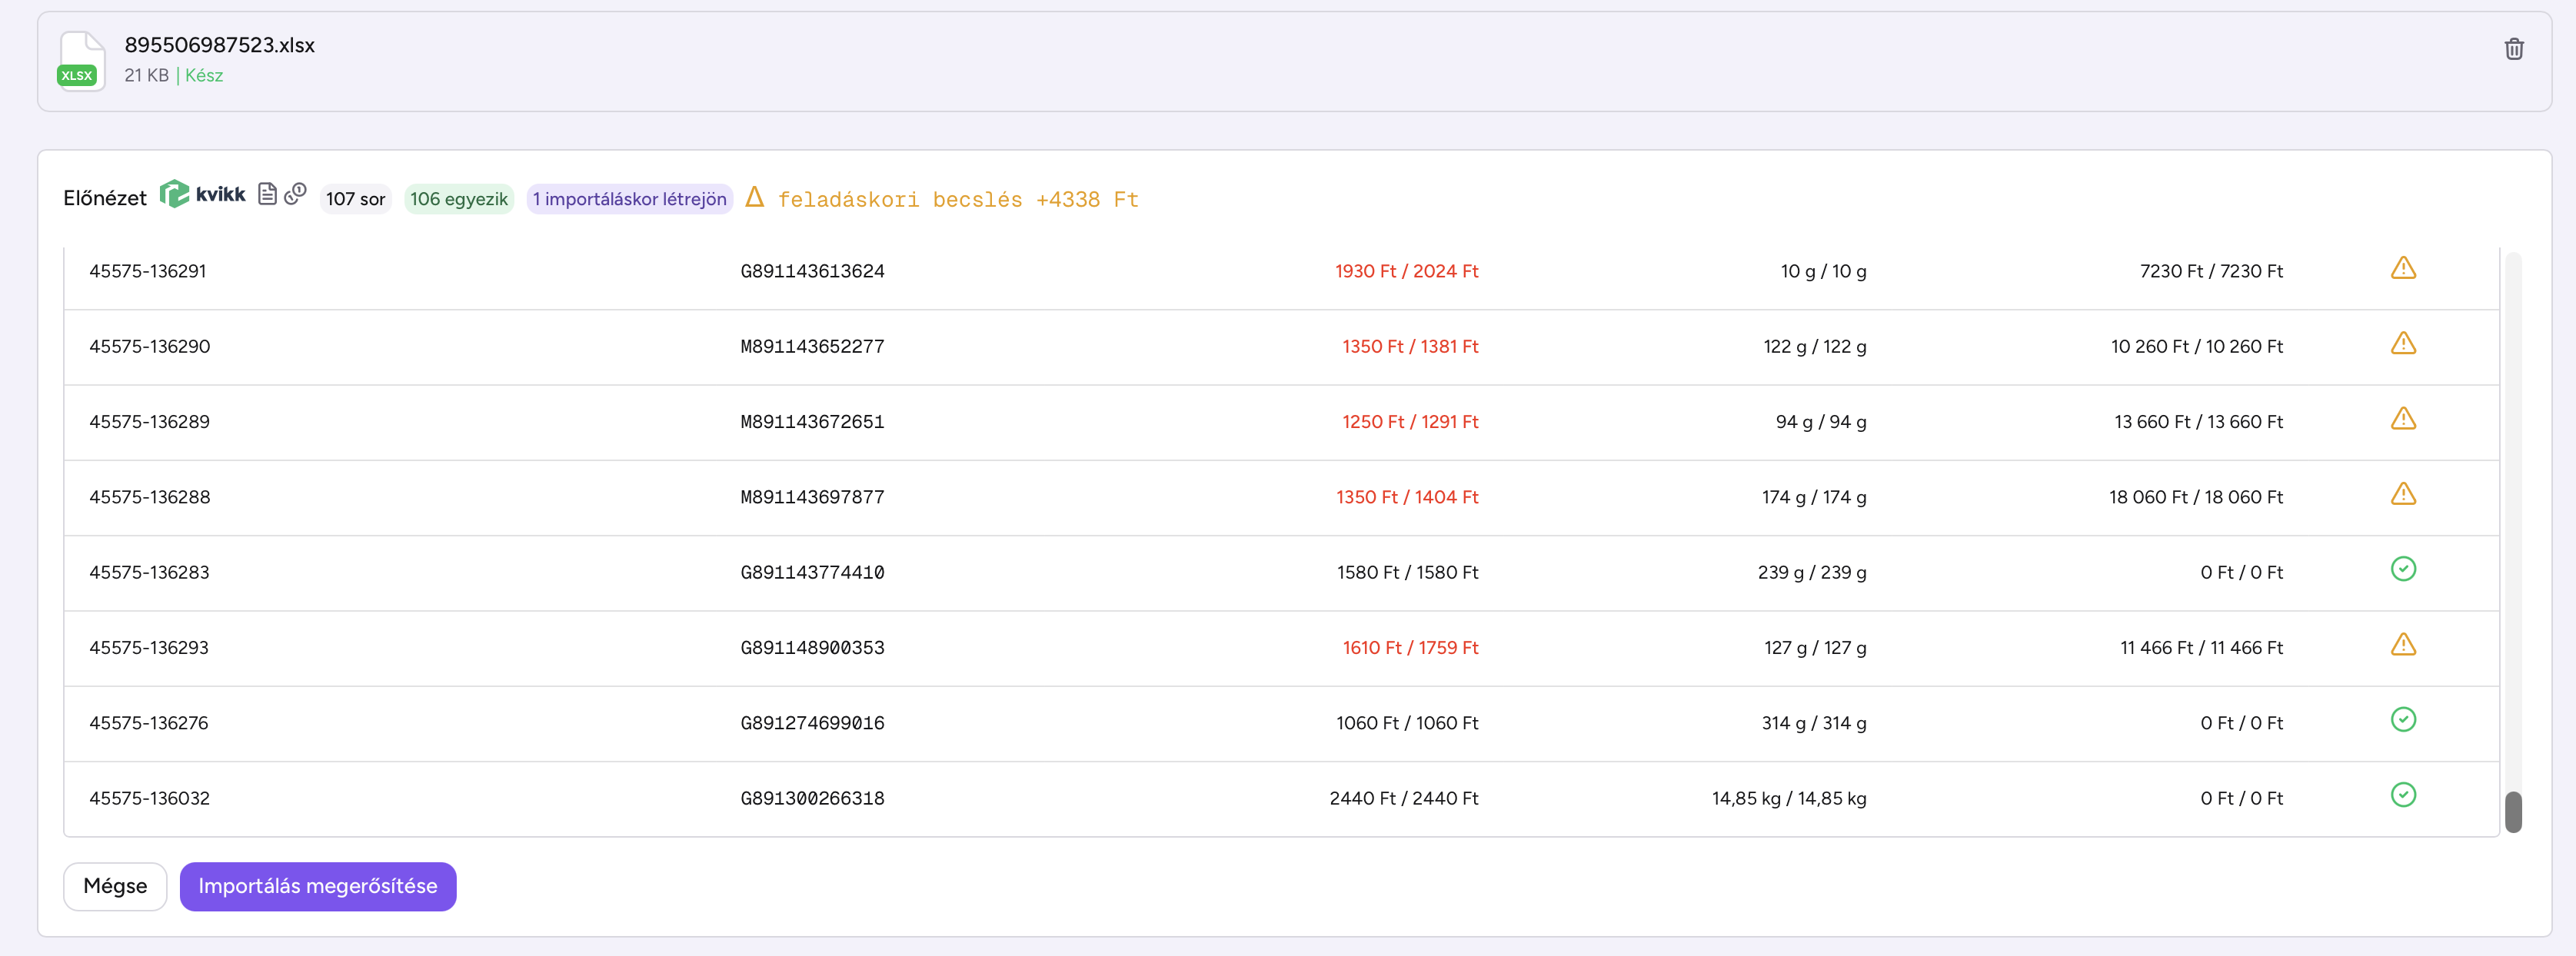The image size is (2576, 956).
Task: Click feladáskori becslés +4338 Ft text
Action: pyautogui.click(x=958, y=200)
